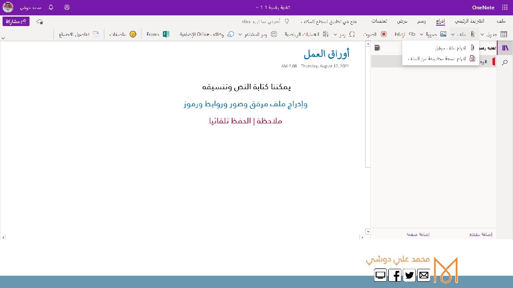The width and height of the screenshot is (513, 288).
Task: Expand the Symbol dropdown in the ribbon
Action: pos(335,34)
